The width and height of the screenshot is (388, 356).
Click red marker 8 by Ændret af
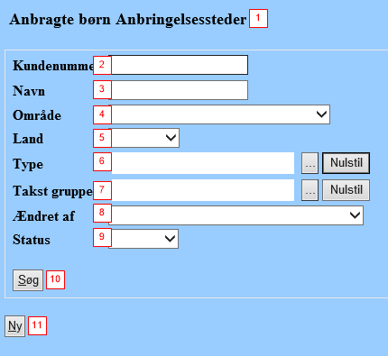[102, 213]
